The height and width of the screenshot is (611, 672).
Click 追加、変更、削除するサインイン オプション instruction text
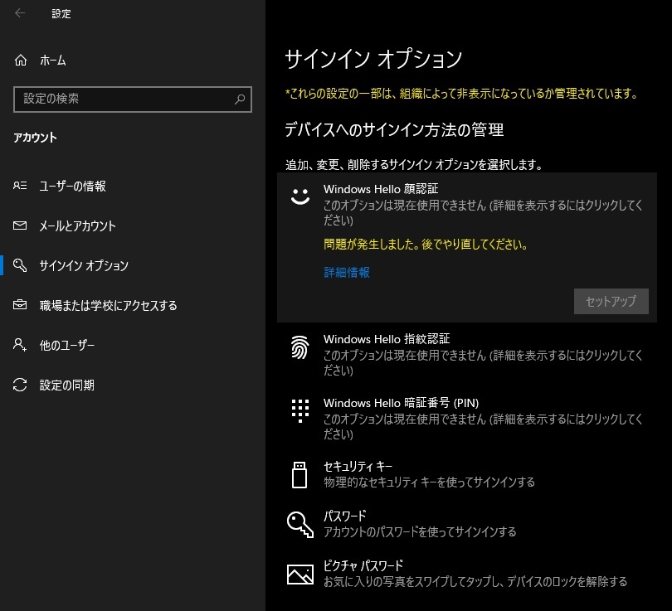point(414,164)
